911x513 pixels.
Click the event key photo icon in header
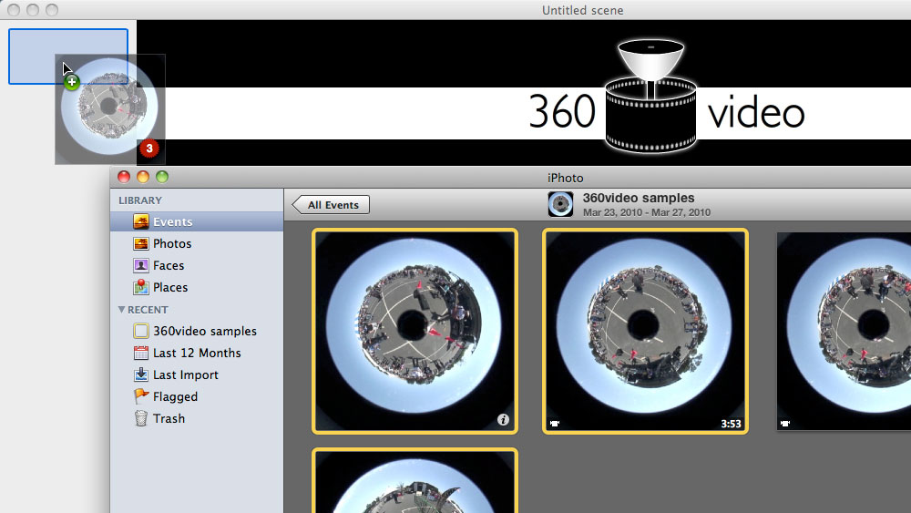(x=560, y=204)
